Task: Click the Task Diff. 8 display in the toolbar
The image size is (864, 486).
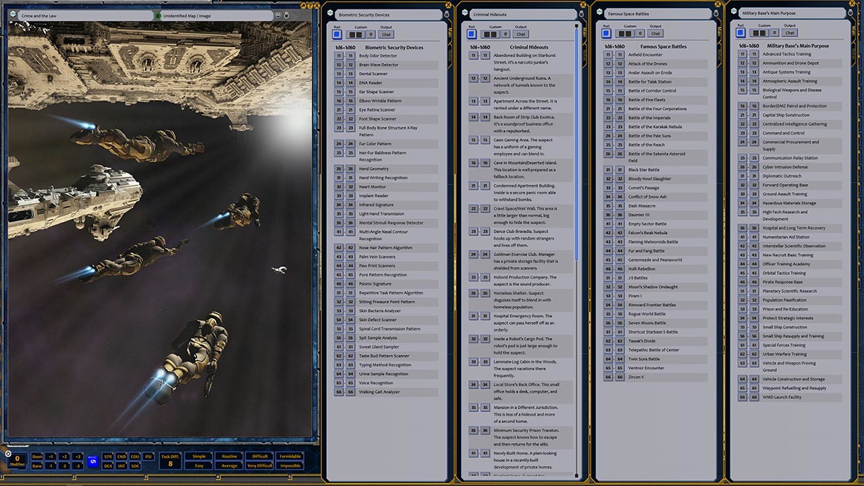Action: coord(170,461)
